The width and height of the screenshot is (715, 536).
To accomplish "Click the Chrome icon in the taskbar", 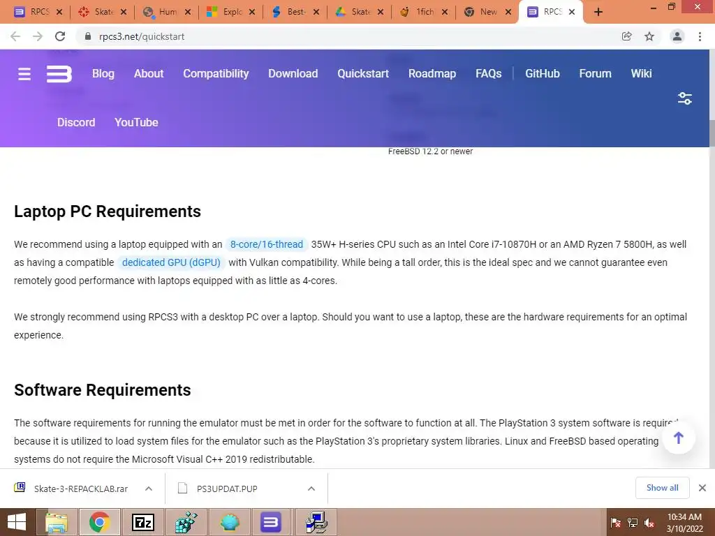I will pyautogui.click(x=99, y=522).
